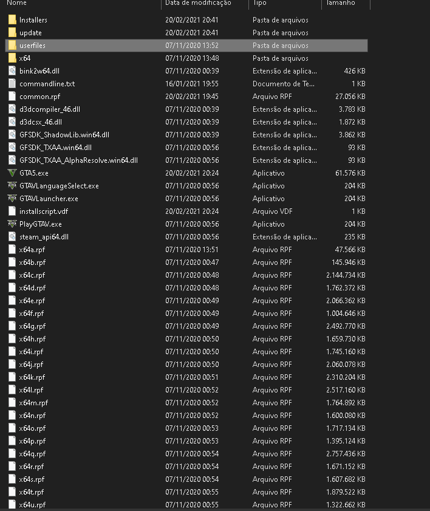Select the x64g.rpf archive file

click(x=32, y=326)
